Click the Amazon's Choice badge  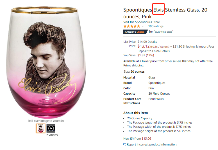click(135, 32)
